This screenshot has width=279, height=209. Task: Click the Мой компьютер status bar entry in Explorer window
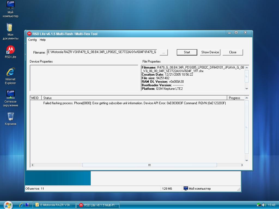197,189
